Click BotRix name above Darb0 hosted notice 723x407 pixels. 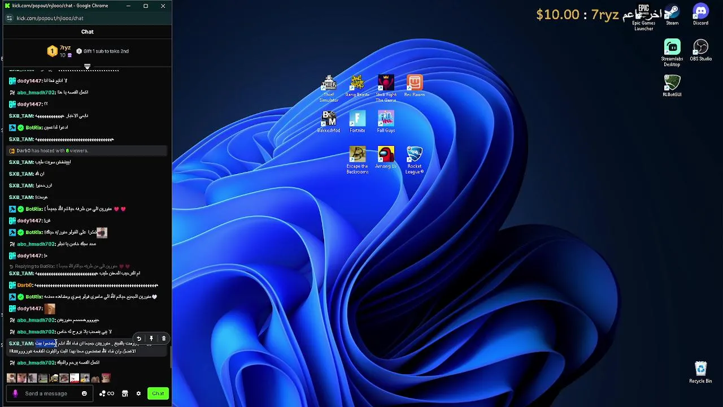34,128
